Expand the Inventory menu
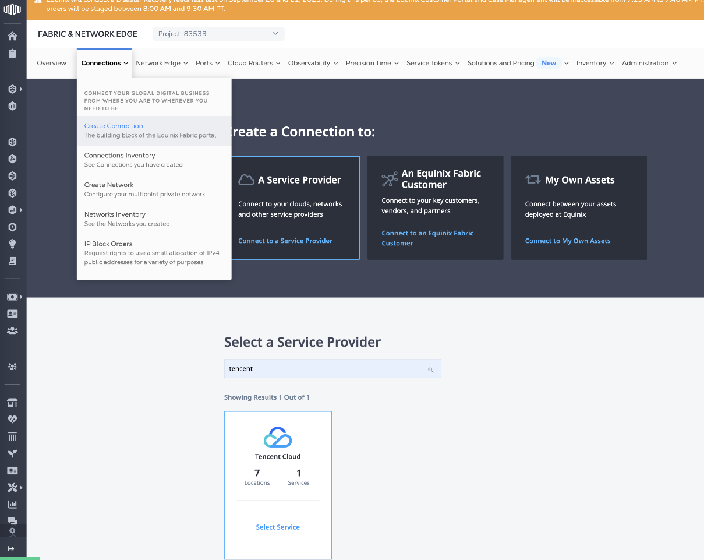Image resolution: width=704 pixels, height=560 pixels. click(595, 63)
